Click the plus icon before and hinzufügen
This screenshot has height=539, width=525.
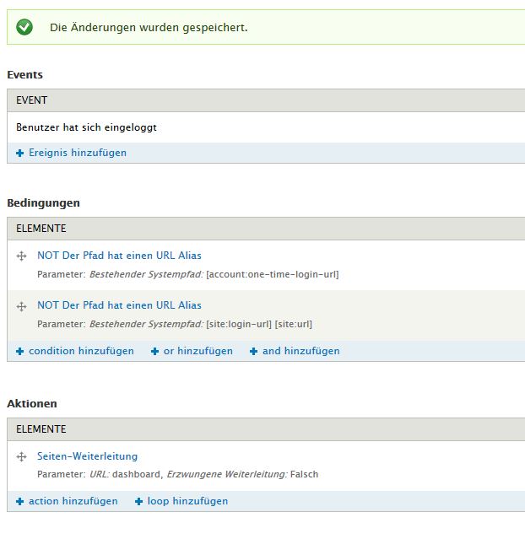253,351
